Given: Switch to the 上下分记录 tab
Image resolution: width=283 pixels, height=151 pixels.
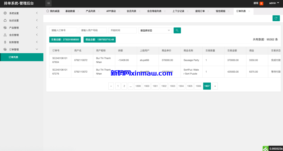Looking at the screenshot, I should click(x=178, y=11).
